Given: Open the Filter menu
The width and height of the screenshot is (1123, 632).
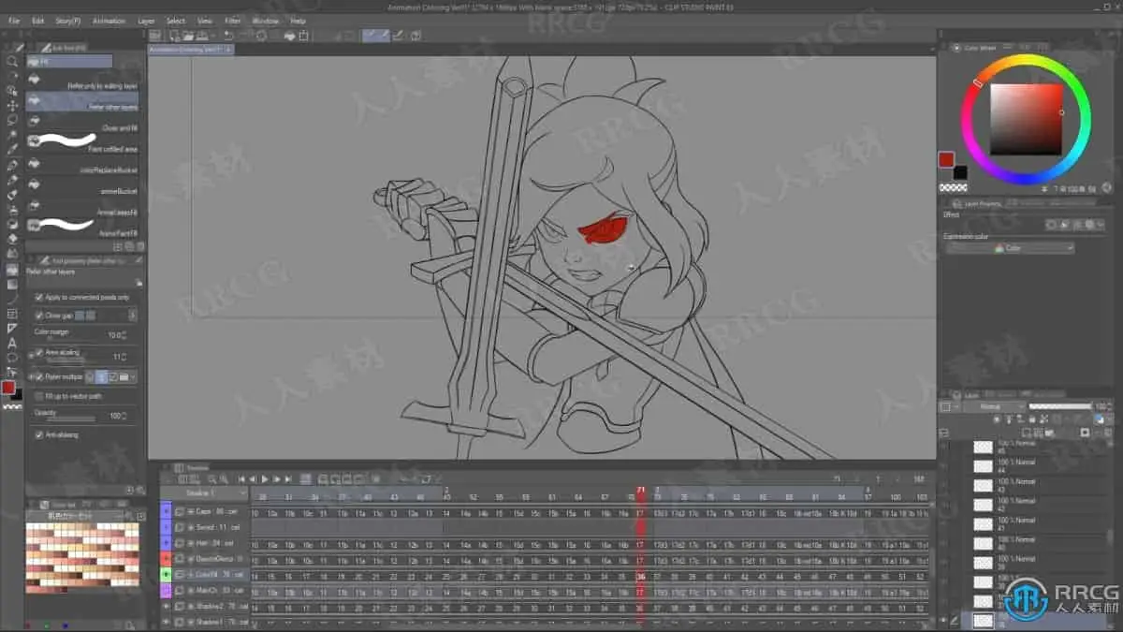Looking at the screenshot, I should pyautogui.click(x=232, y=20).
